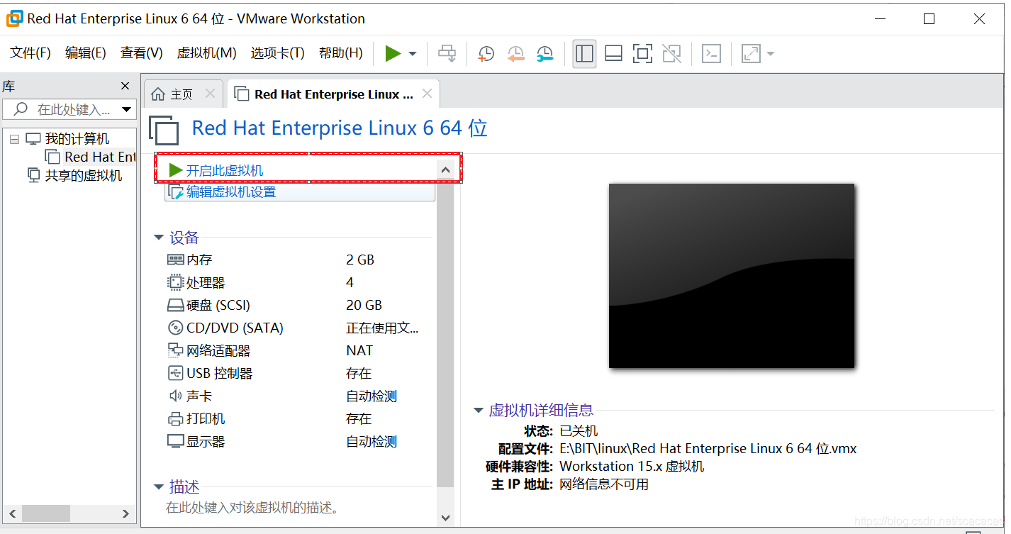
Task: Click the CD/DVD (SATA) device icon
Action: click(x=175, y=328)
